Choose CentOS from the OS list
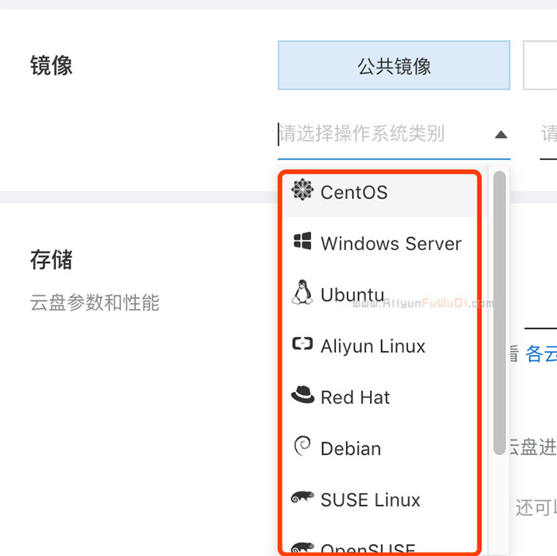 pyautogui.click(x=354, y=192)
